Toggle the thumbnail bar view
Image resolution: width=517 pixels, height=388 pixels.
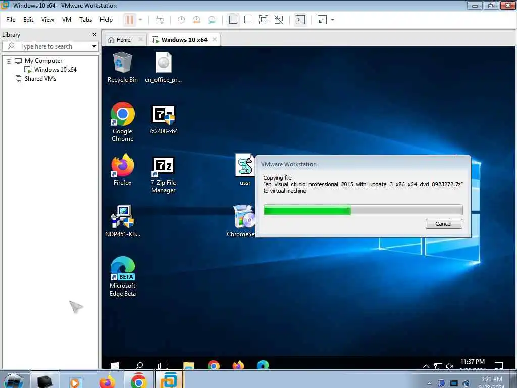[248, 20]
